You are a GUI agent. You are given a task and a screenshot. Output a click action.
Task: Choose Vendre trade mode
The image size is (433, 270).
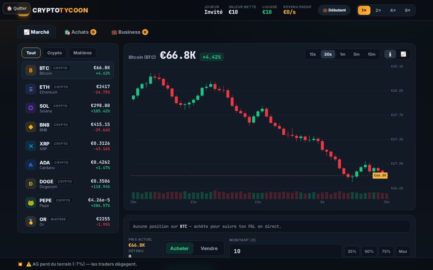coord(209,248)
